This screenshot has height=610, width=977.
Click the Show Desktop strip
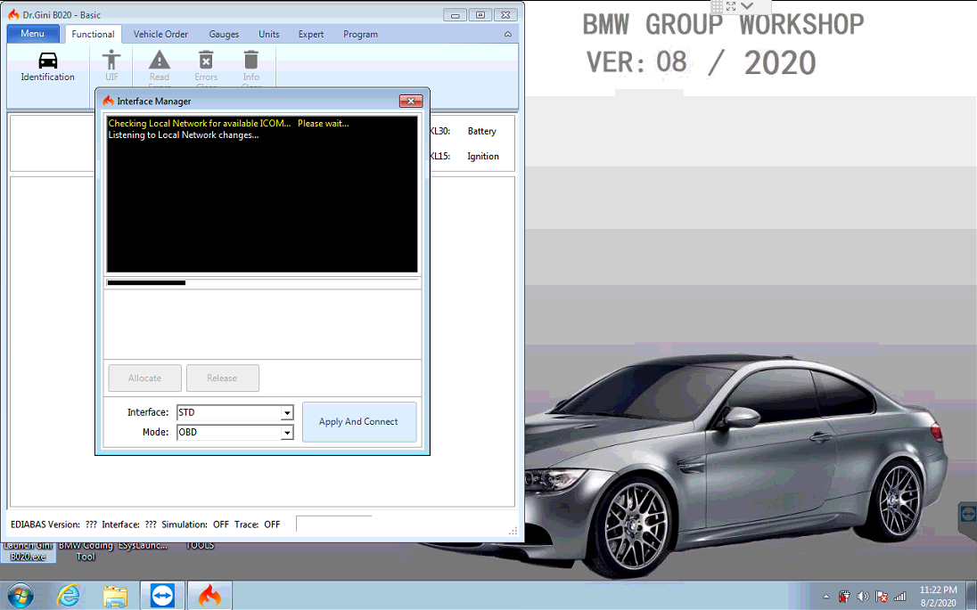click(x=972, y=596)
